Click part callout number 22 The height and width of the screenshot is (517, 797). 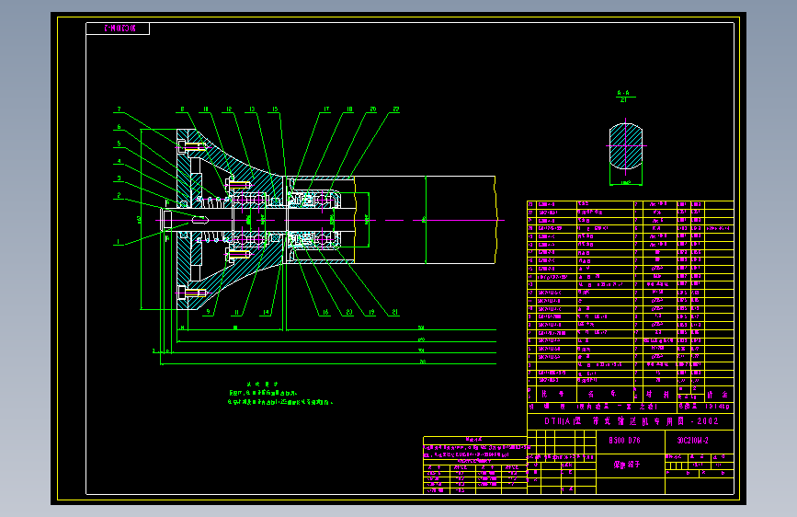[x=396, y=109]
